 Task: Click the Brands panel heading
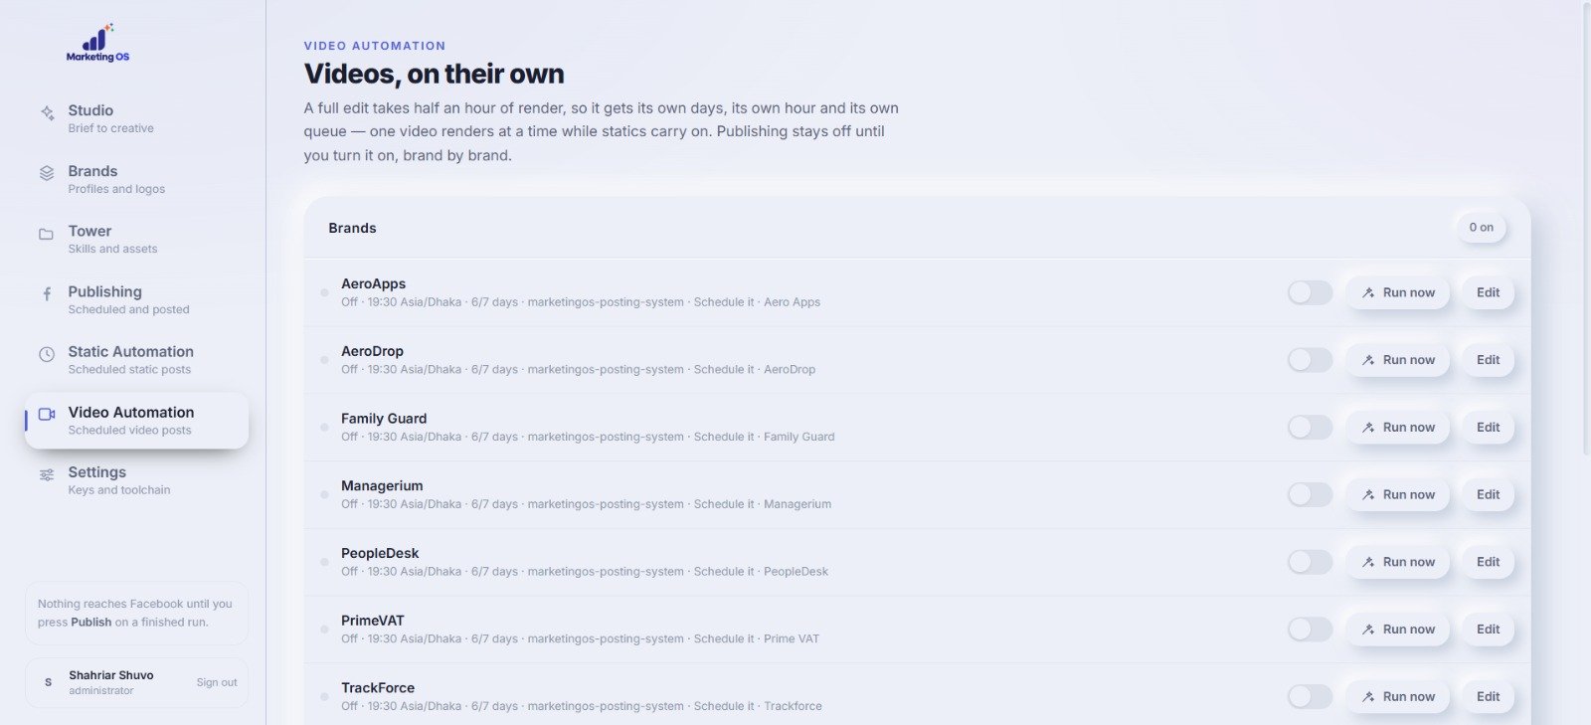[x=352, y=228]
